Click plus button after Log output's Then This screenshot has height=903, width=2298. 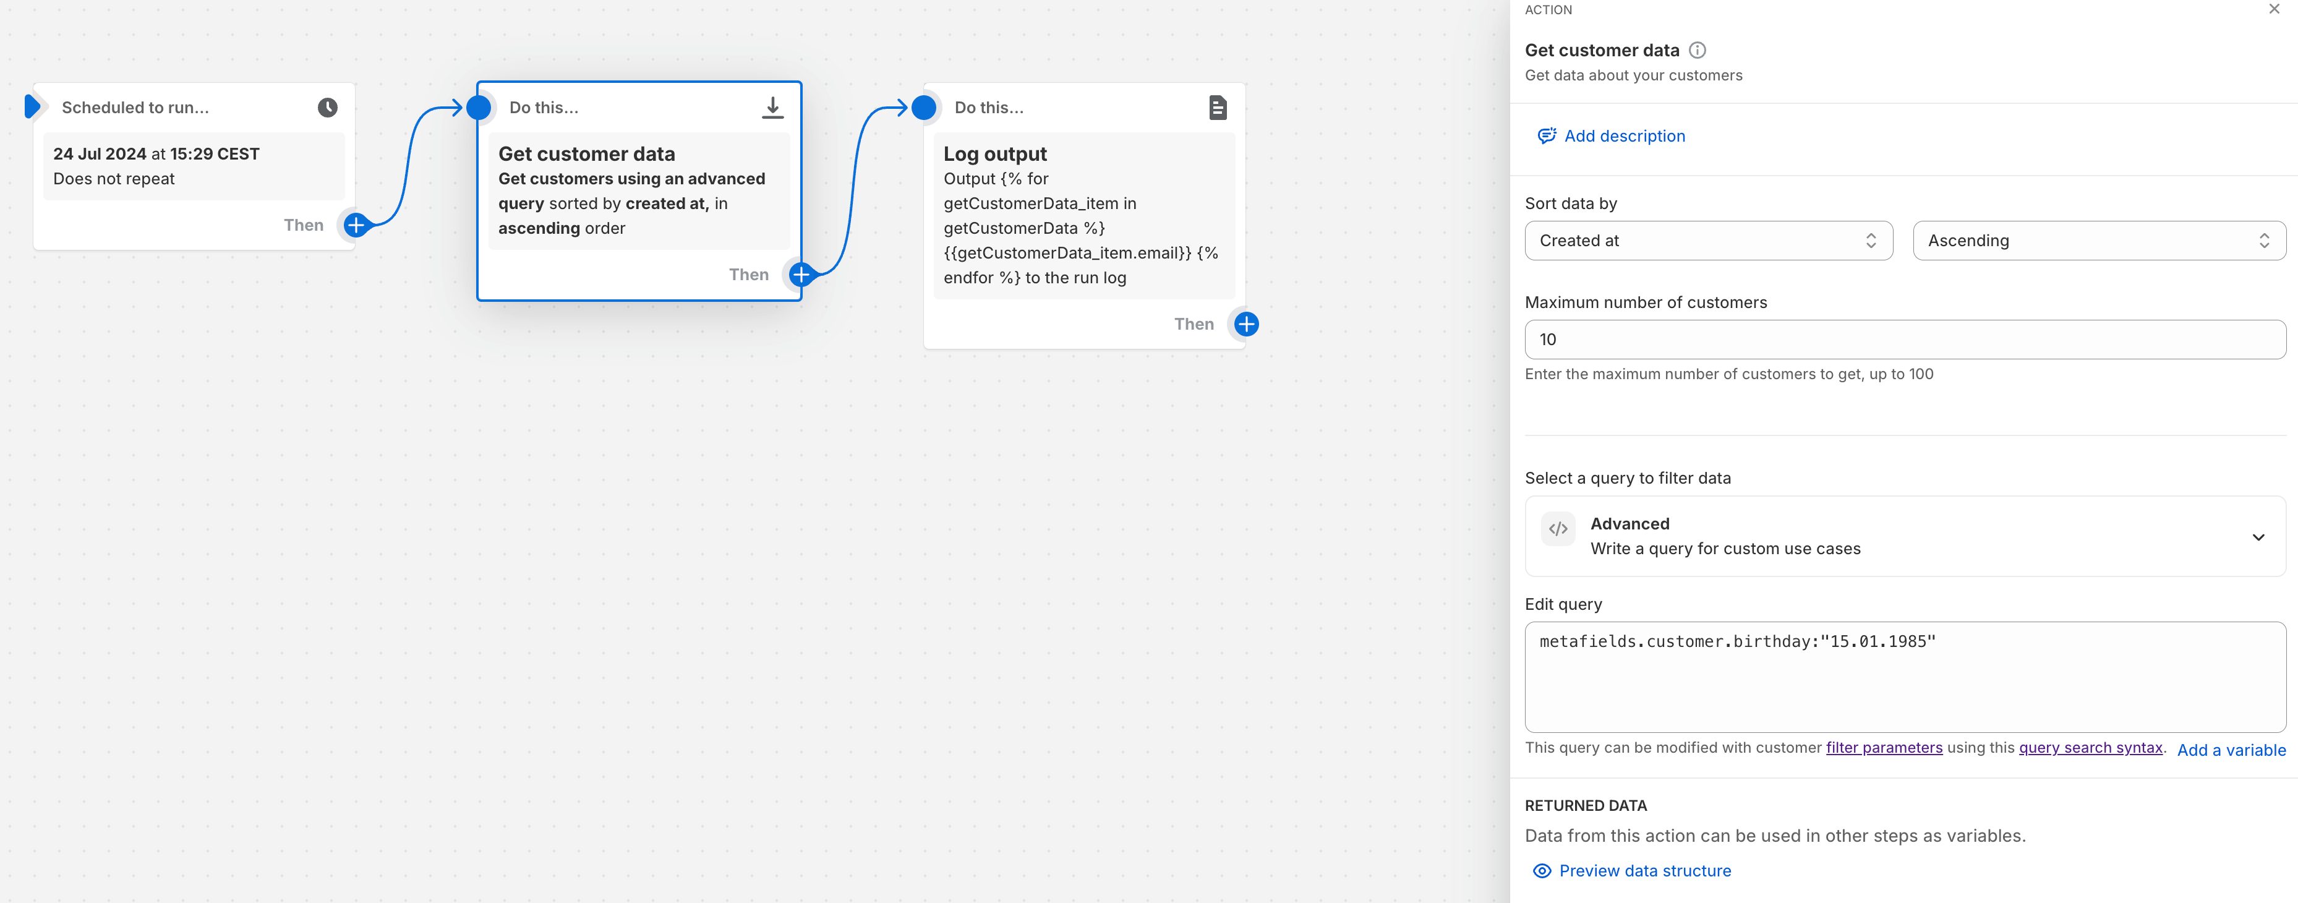1246,324
